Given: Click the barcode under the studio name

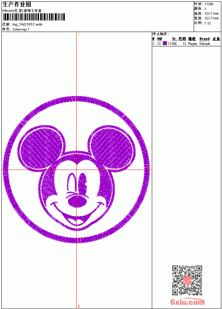Looking at the screenshot, I should (34, 17).
